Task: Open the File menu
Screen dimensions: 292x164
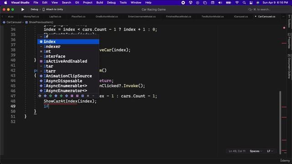Action: coord(36,3)
